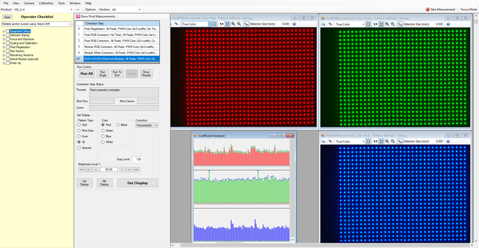479x248 pixels.
Task: Toggle square button beside Green True Color dropdown
Action: point(368,24)
